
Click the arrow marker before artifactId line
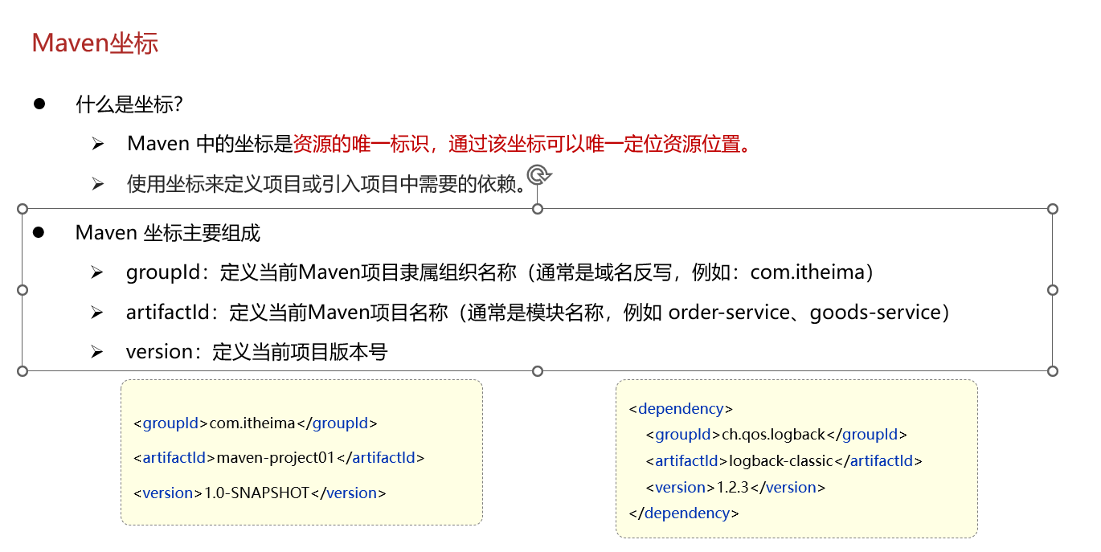[x=98, y=312]
